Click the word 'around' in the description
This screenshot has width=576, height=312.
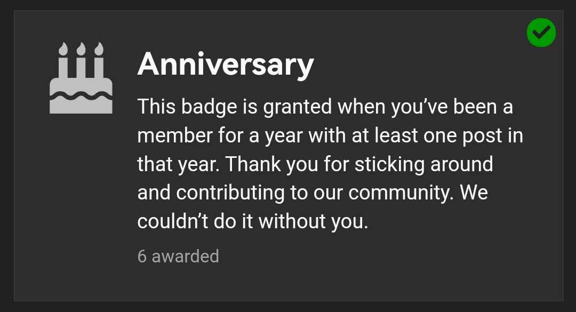tap(462, 164)
